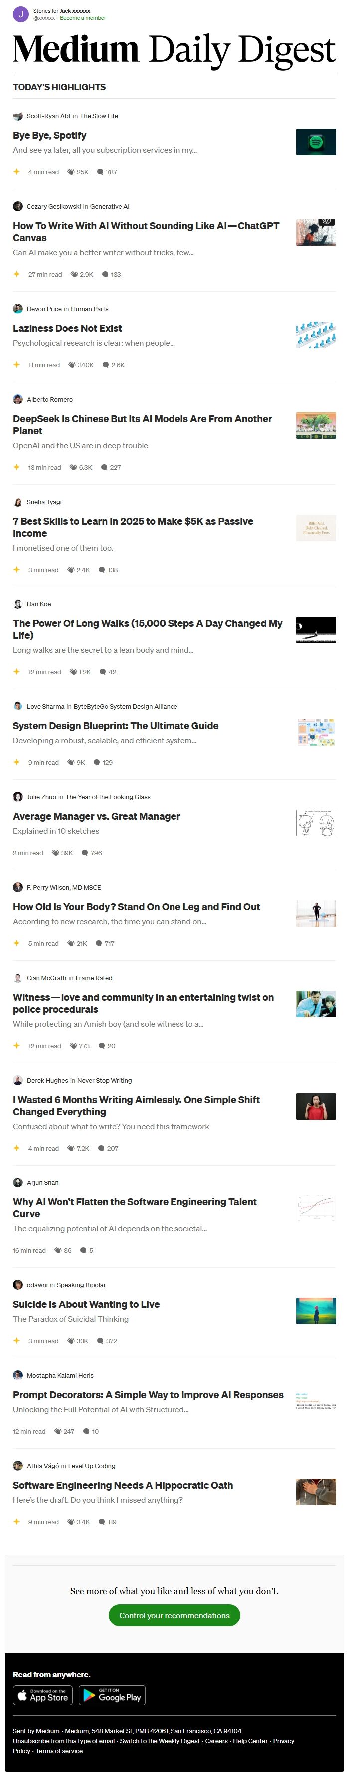Click Attila Vágó's author avatar

pos(18,1466)
